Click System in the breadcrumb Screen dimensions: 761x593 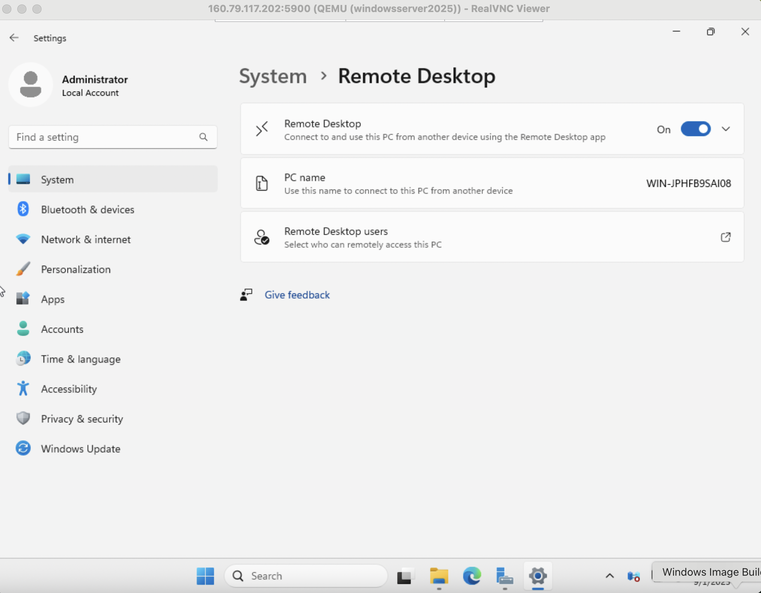(x=272, y=76)
